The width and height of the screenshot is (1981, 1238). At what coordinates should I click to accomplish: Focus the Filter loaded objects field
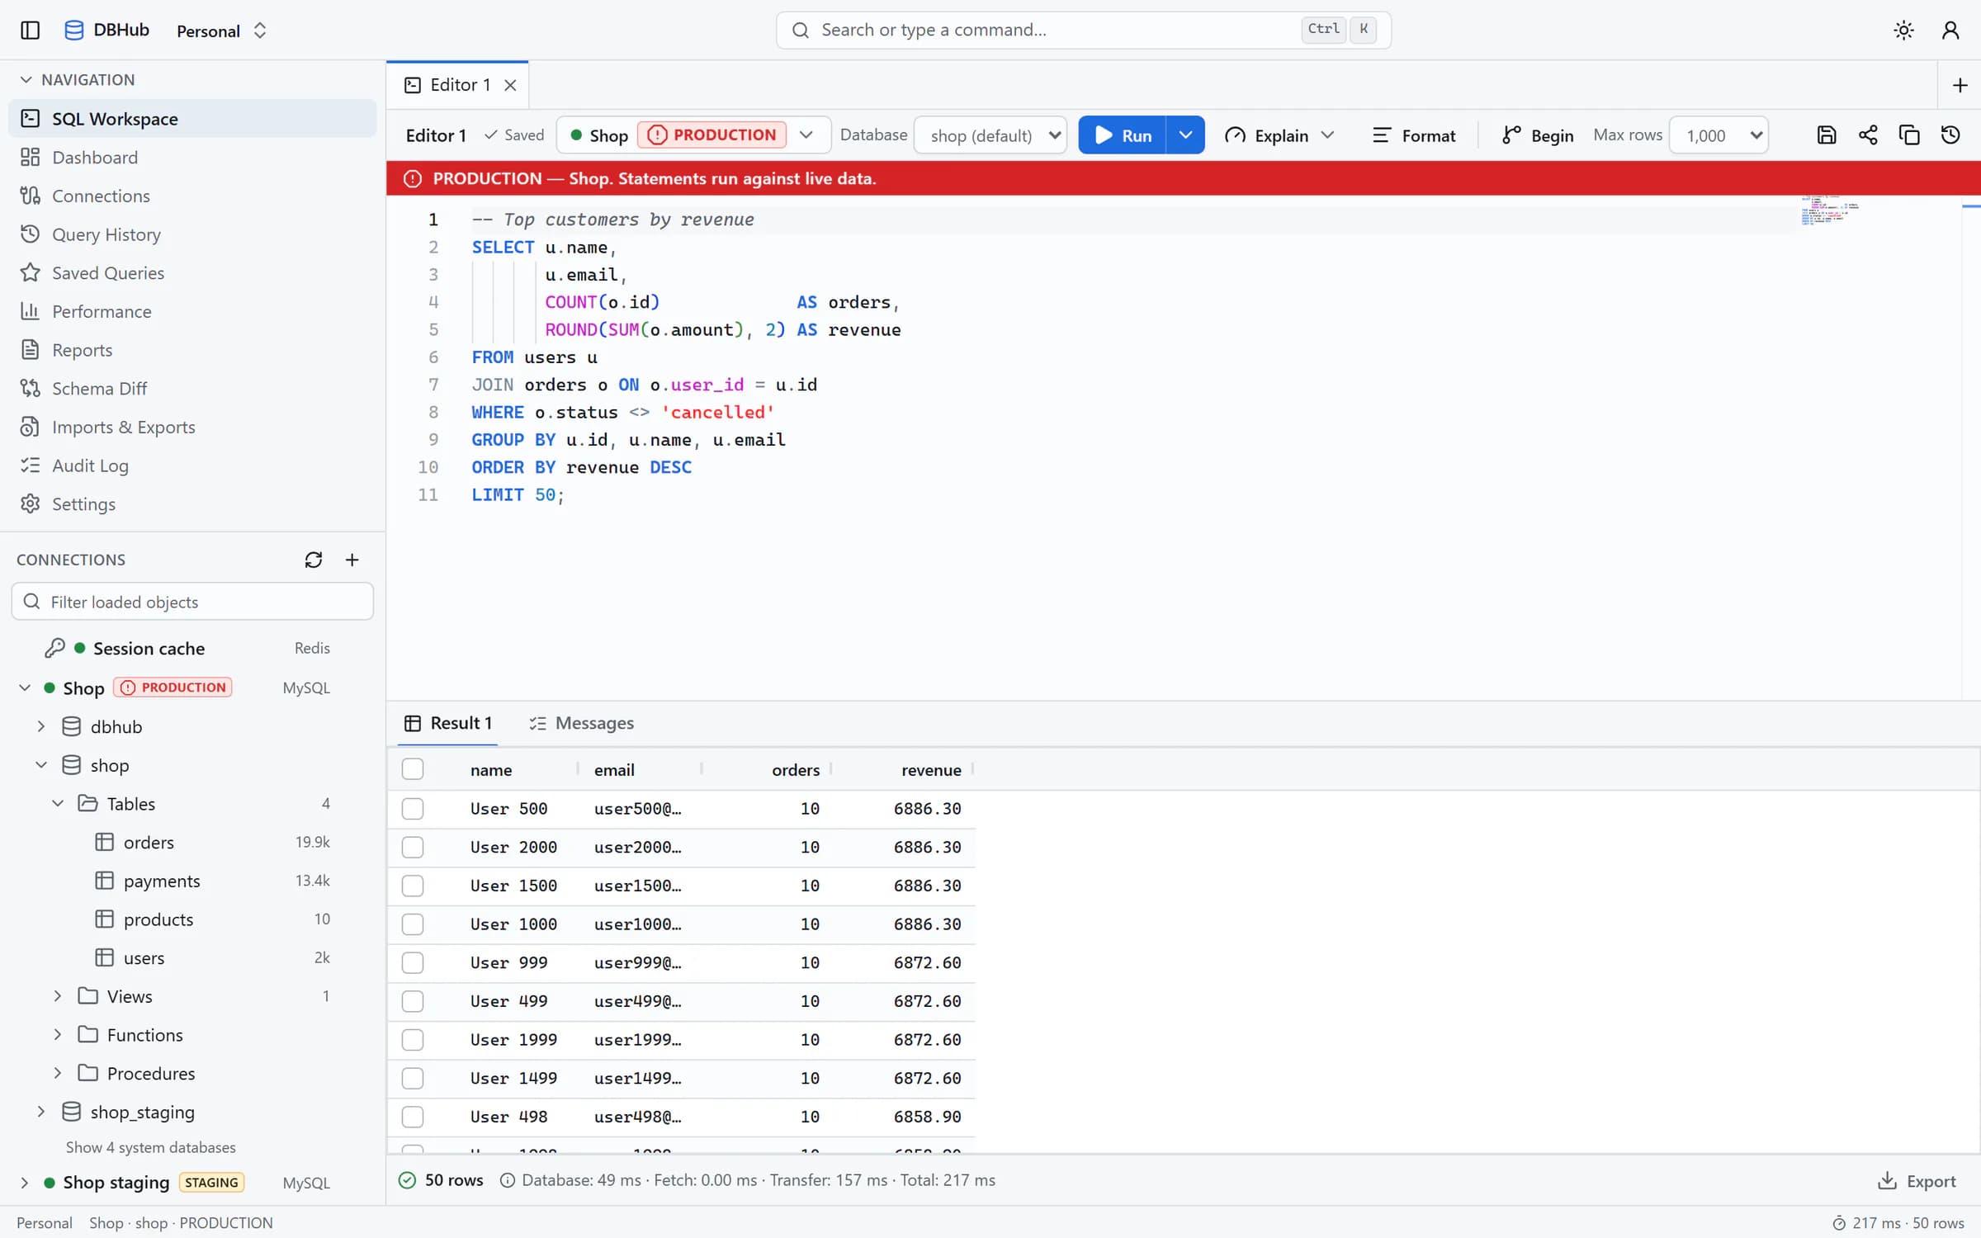pos(192,602)
